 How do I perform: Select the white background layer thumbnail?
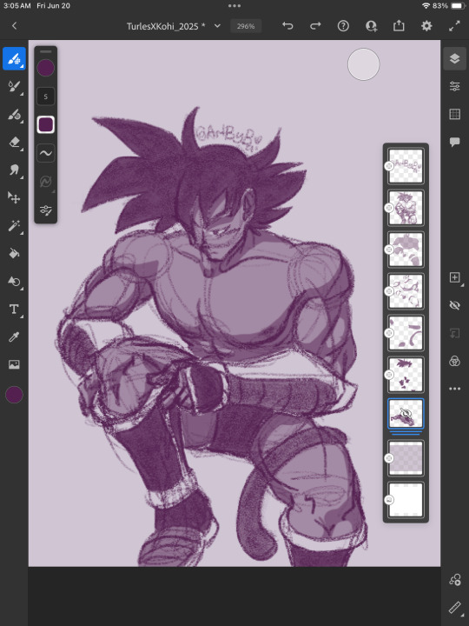coord(406,500)
